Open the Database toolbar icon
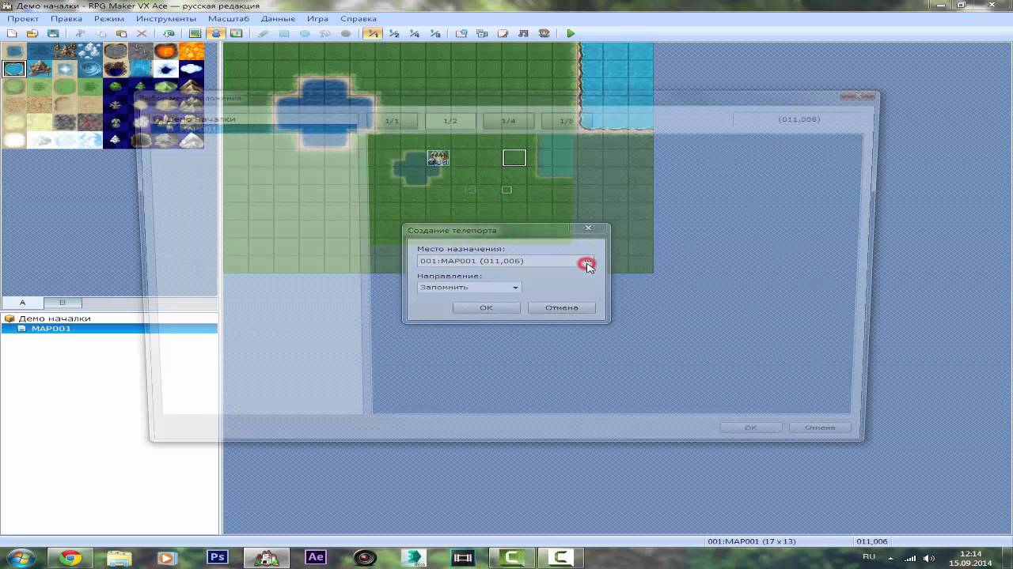This screenshot has width=1013, height=569. (462, 33)
